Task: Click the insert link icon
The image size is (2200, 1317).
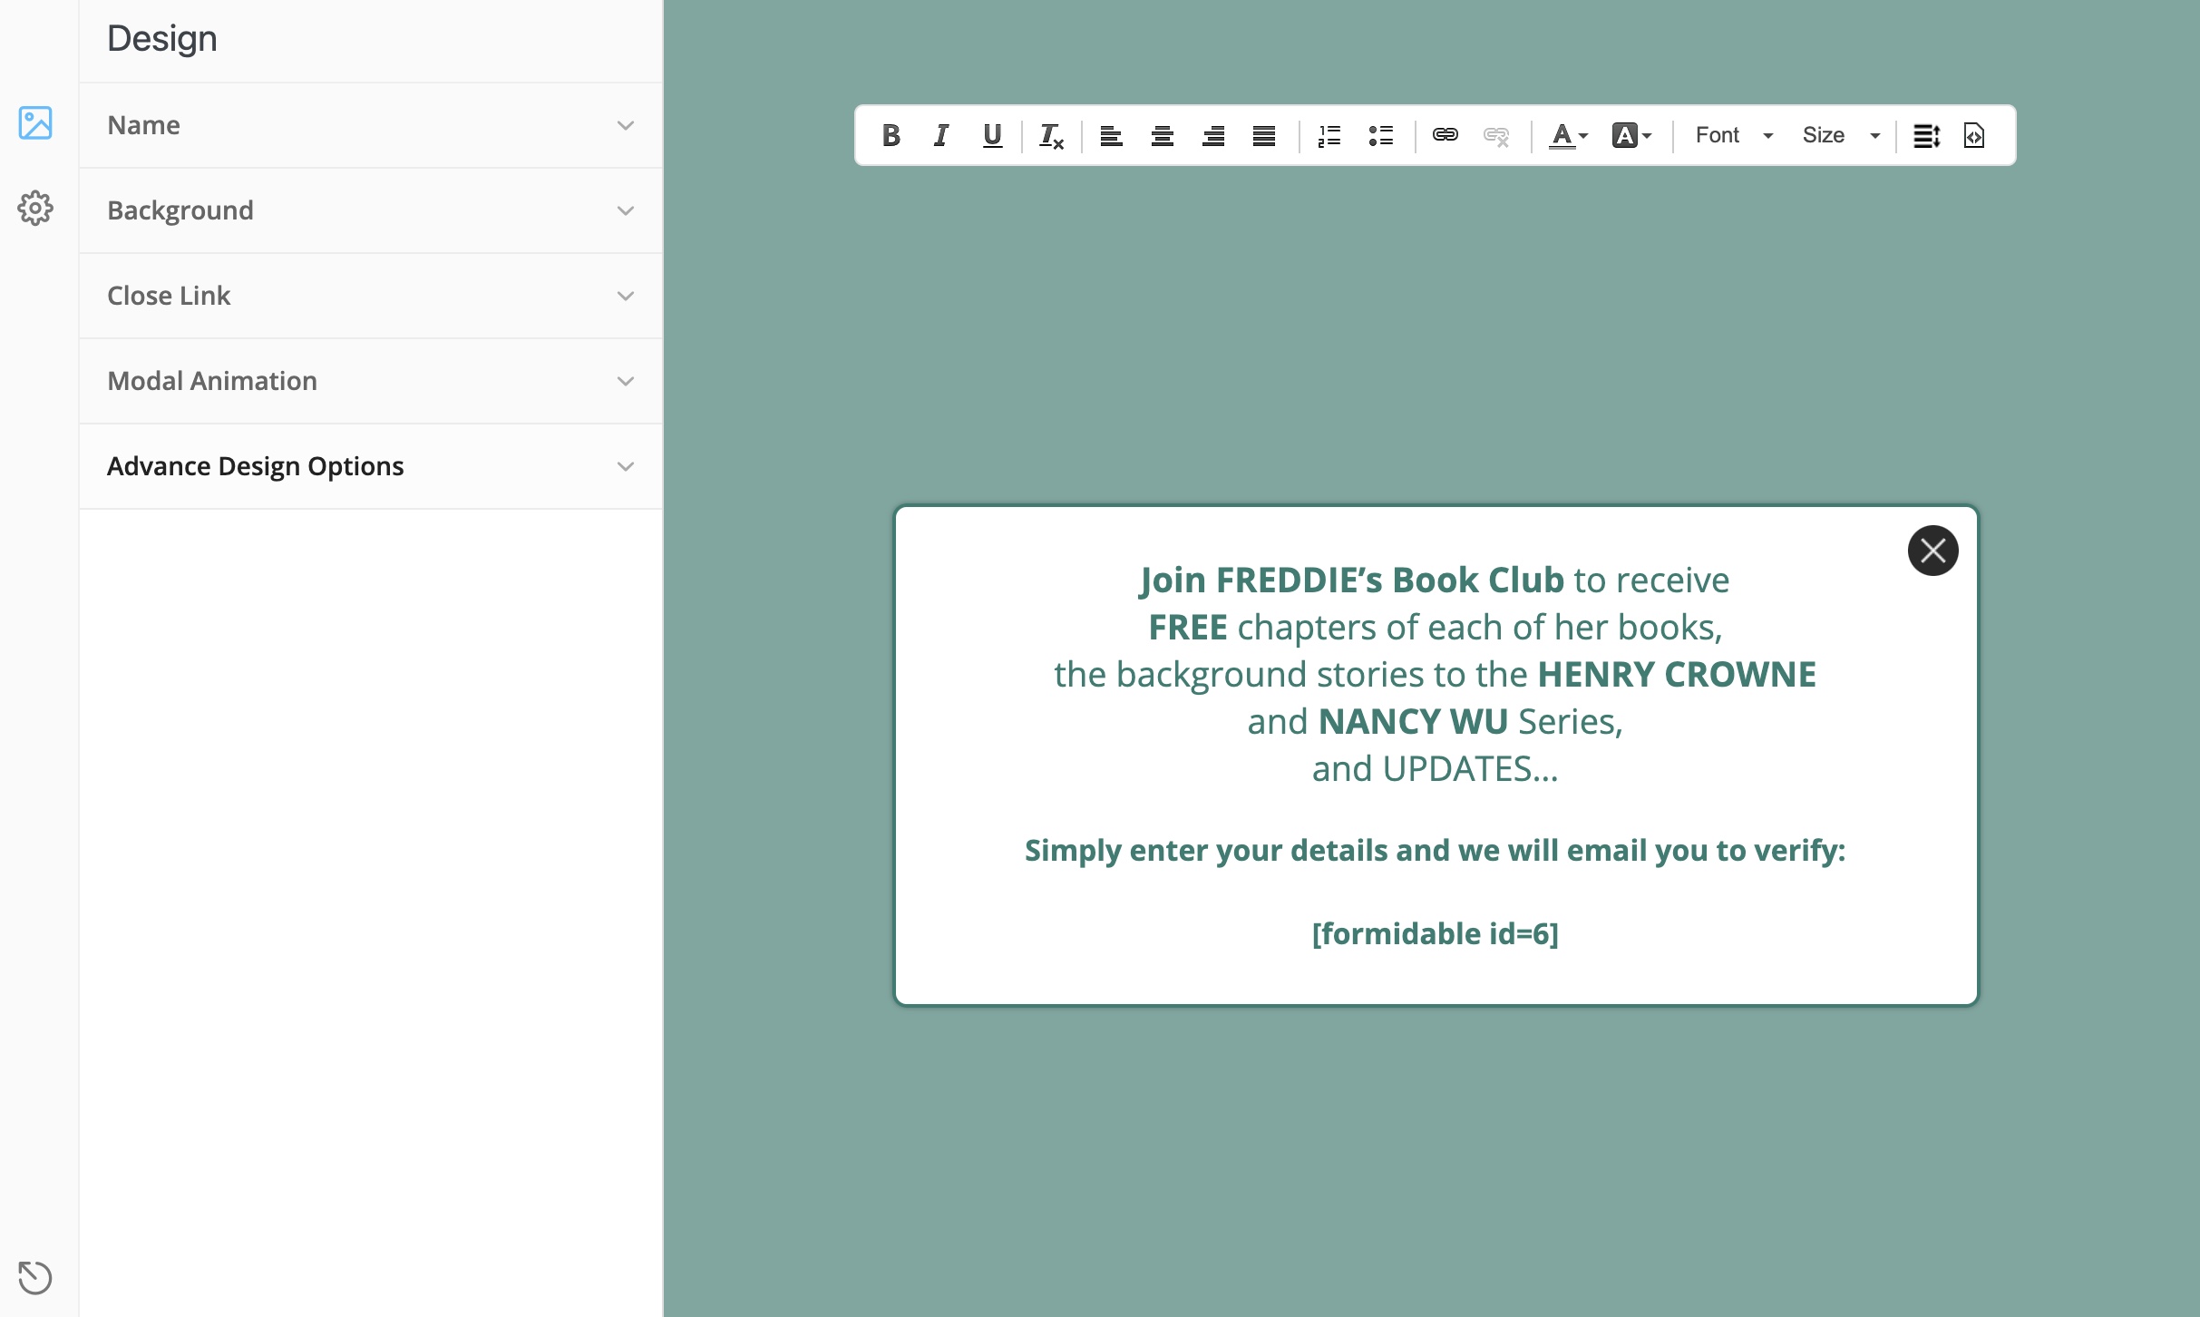Action: 1445,135
